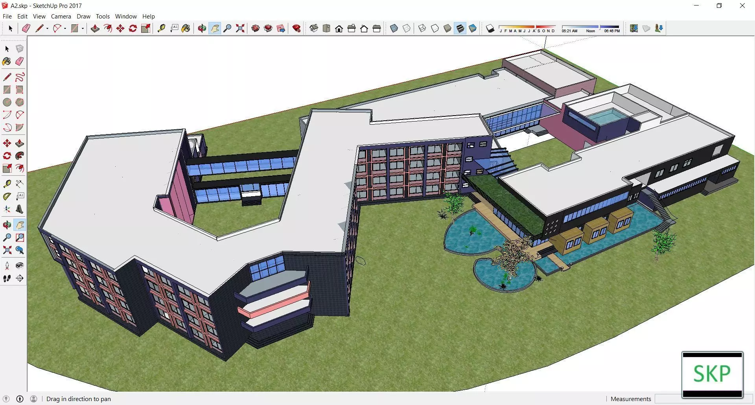
Task: Open the Extension Warehouse
Action: pos(268,28)
